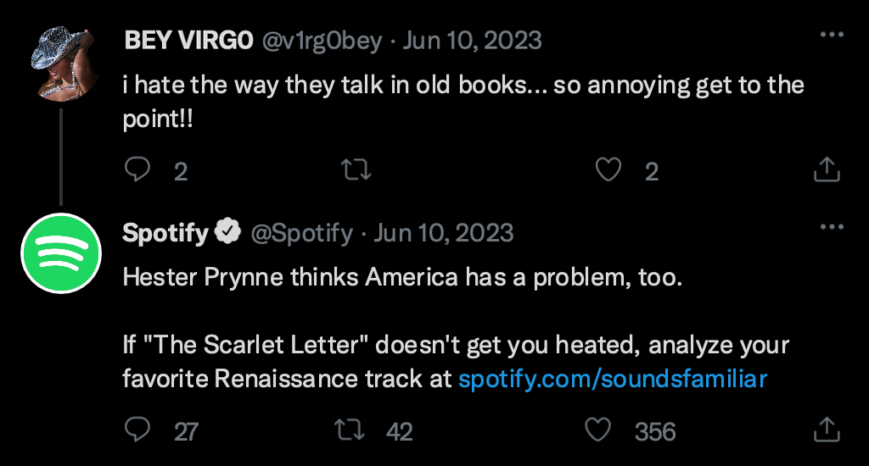Open more options on Spotify's tweet
The height and width of the screenshot is (466, 869).
click(832, 226)
